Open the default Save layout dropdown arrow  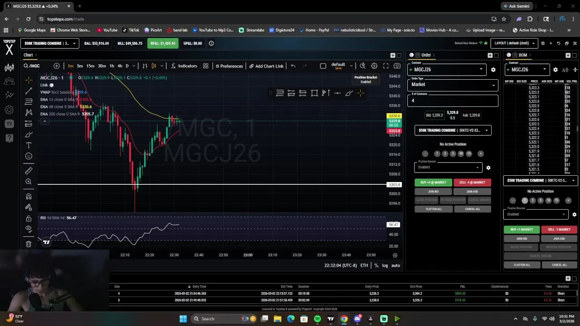click(351, 66)
